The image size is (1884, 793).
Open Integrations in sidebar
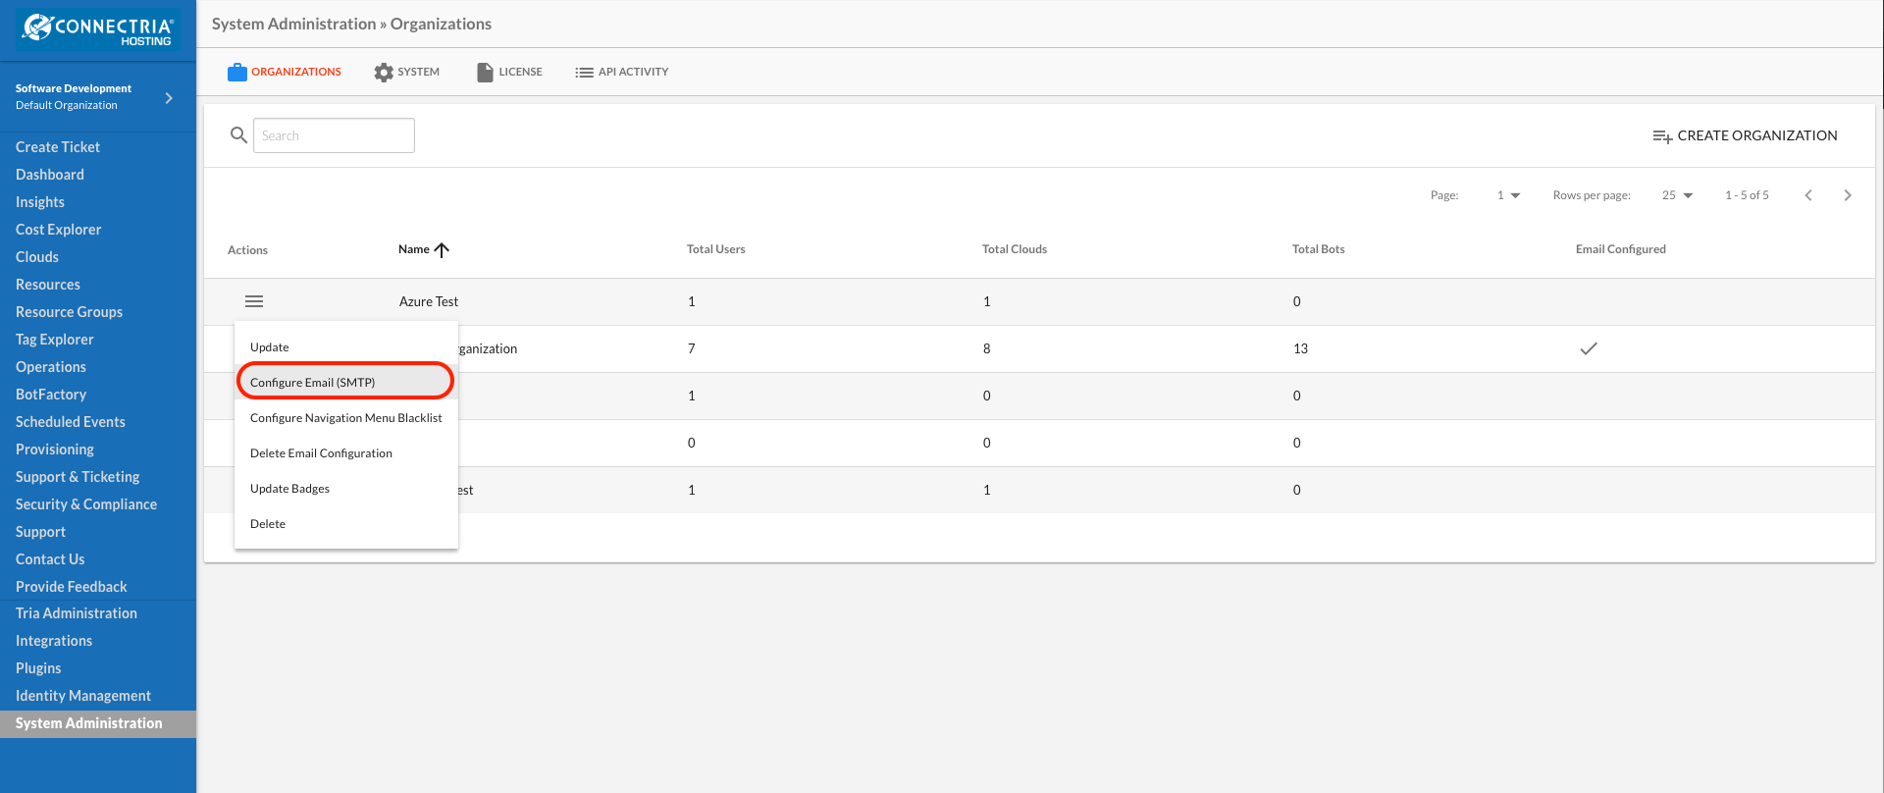54,641
